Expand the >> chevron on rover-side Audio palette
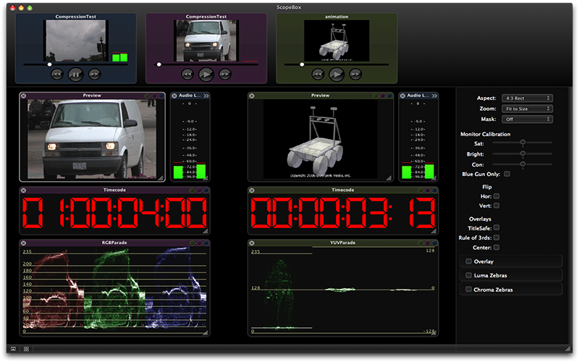 (434, 96)
